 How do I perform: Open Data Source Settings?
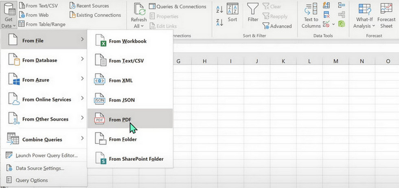[x=44, y=168]
